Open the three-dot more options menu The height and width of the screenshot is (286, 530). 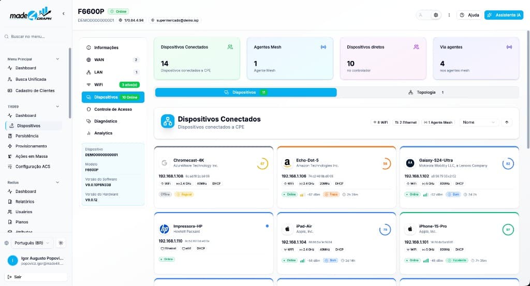[449, 15]
